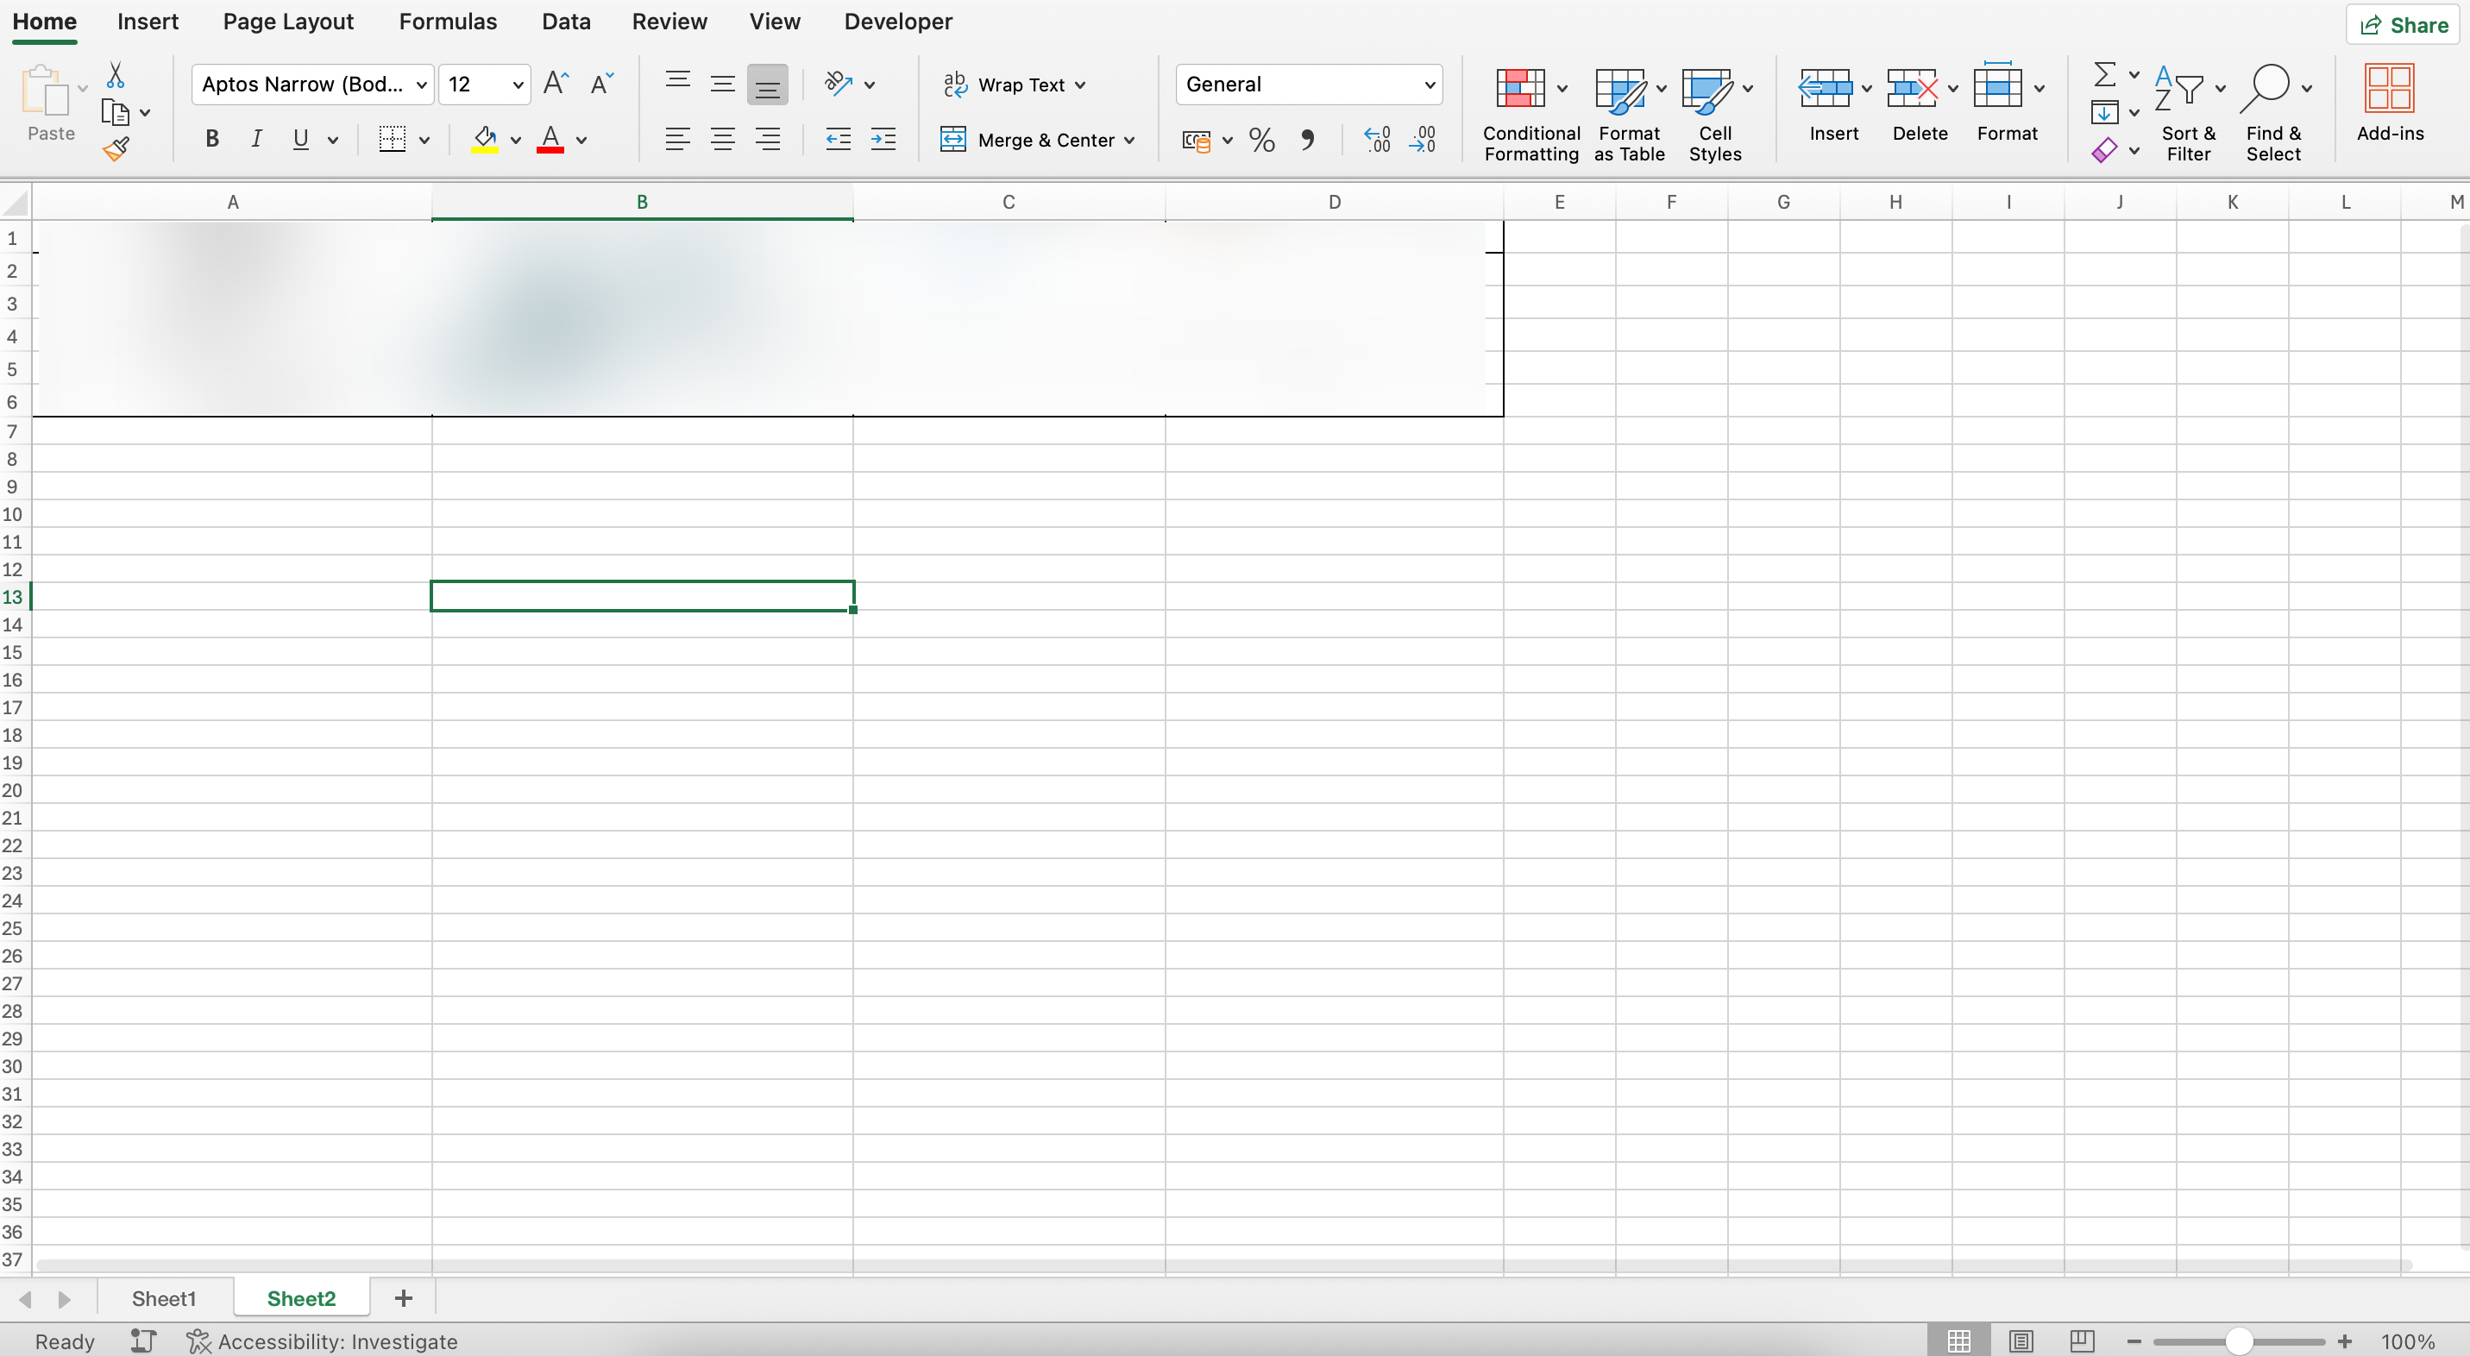Image resolution: width=2470 pixels, height=1356 pixels.
Task: Select column D header
Action: (x=1334, y=203)
